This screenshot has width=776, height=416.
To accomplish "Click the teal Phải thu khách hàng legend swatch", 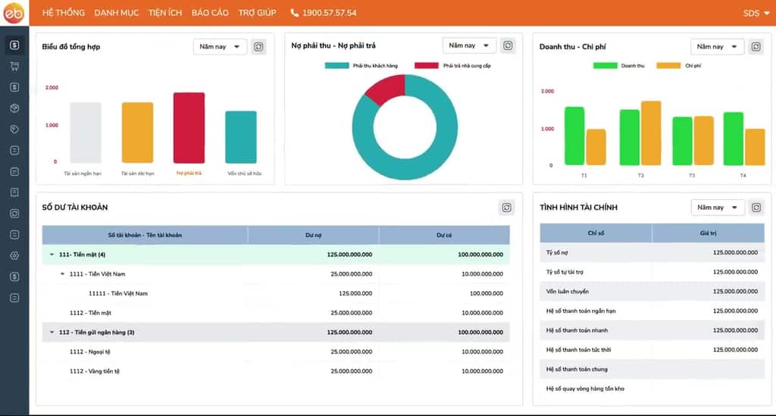I will (337, 65).
